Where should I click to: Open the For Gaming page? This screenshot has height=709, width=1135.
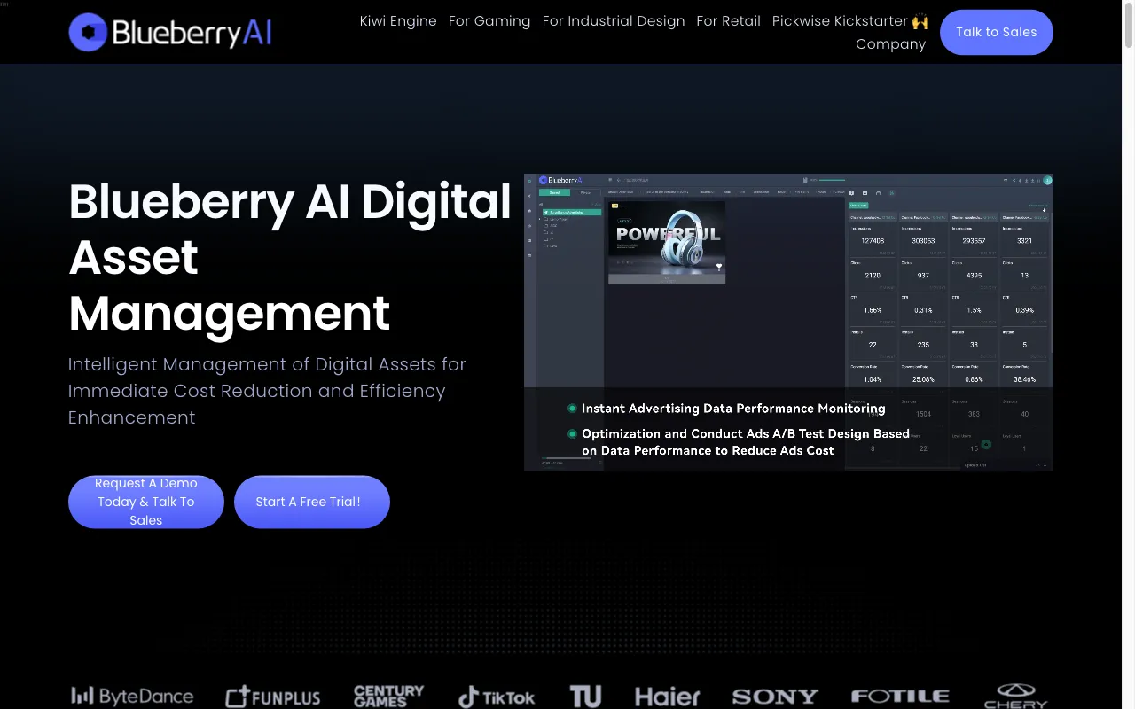tap(489, 20)
